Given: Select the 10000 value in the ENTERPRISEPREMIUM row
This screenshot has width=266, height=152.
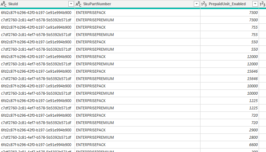Looking at the screenshot, I should [252, 93].
